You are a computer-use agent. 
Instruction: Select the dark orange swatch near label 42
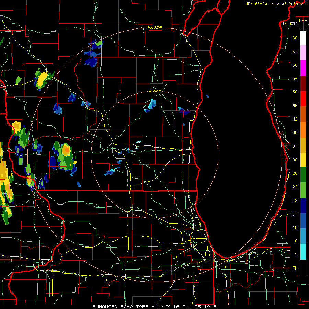click(x=303, y=114)
